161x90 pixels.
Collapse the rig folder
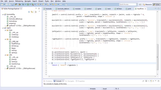coord(5,39)
